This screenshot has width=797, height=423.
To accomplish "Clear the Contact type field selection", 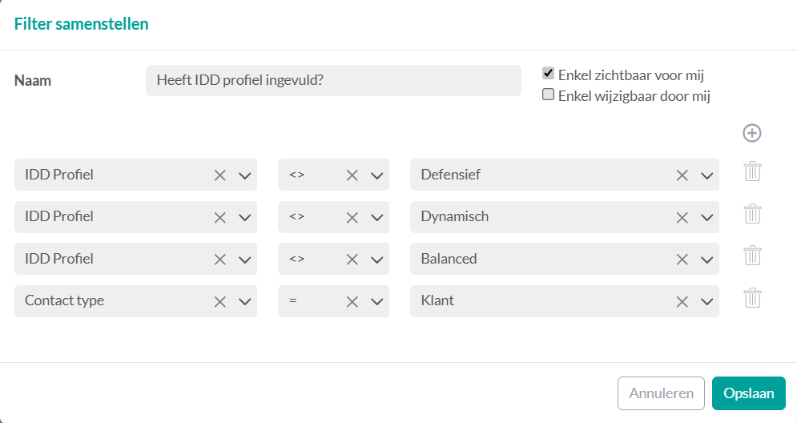I will click(x=220, y=302).
